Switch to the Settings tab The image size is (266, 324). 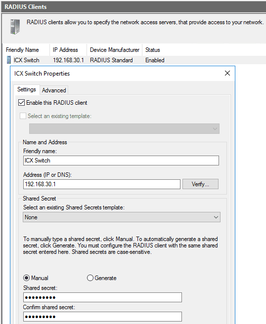coord(27,89)
